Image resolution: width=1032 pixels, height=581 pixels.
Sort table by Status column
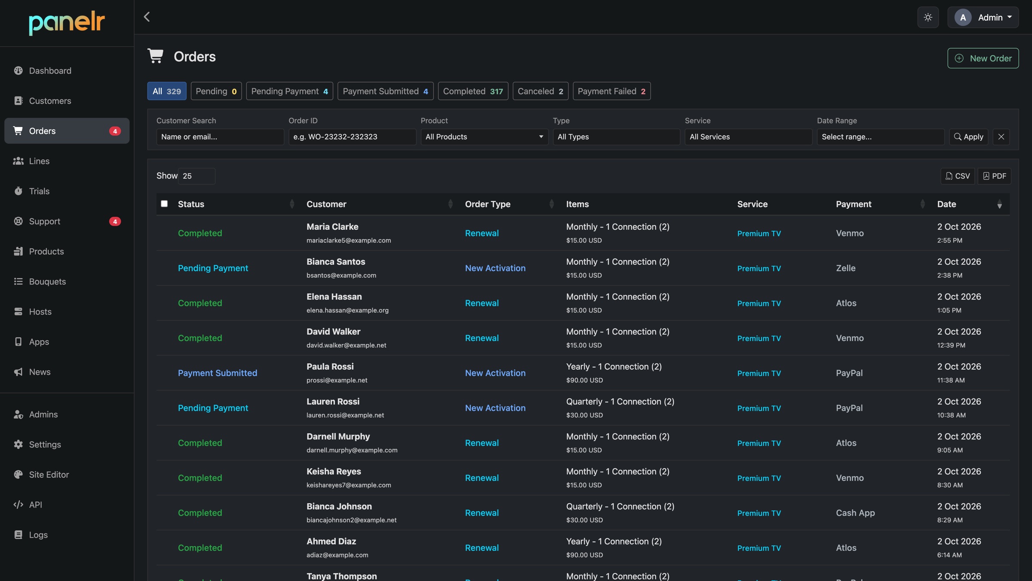coord(236,204)
